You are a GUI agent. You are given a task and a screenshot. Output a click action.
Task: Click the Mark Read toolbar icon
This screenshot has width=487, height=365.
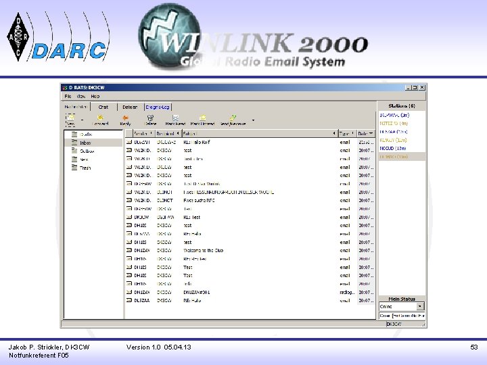175,118
